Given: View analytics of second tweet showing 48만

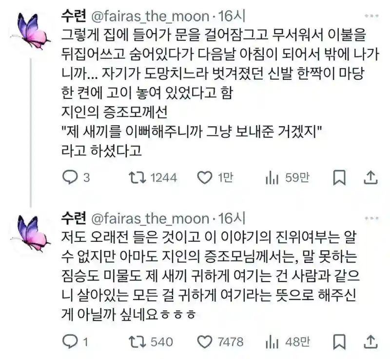Looking at the screenshot, I should (271, 341).
